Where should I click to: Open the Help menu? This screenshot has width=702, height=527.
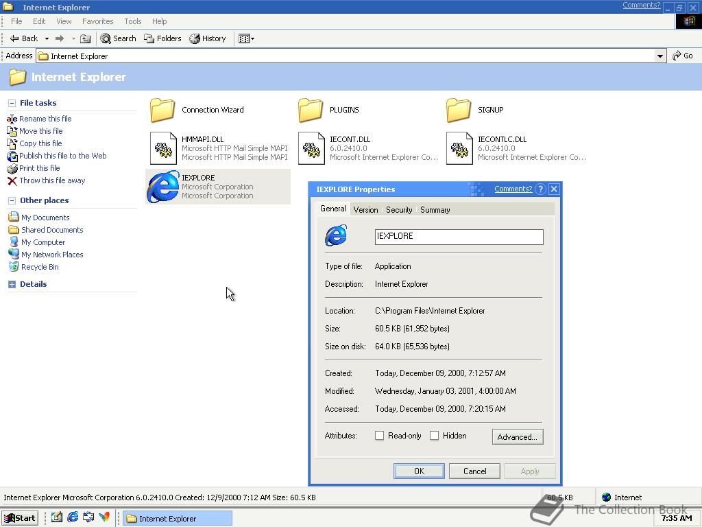click(x=159, y=21)
